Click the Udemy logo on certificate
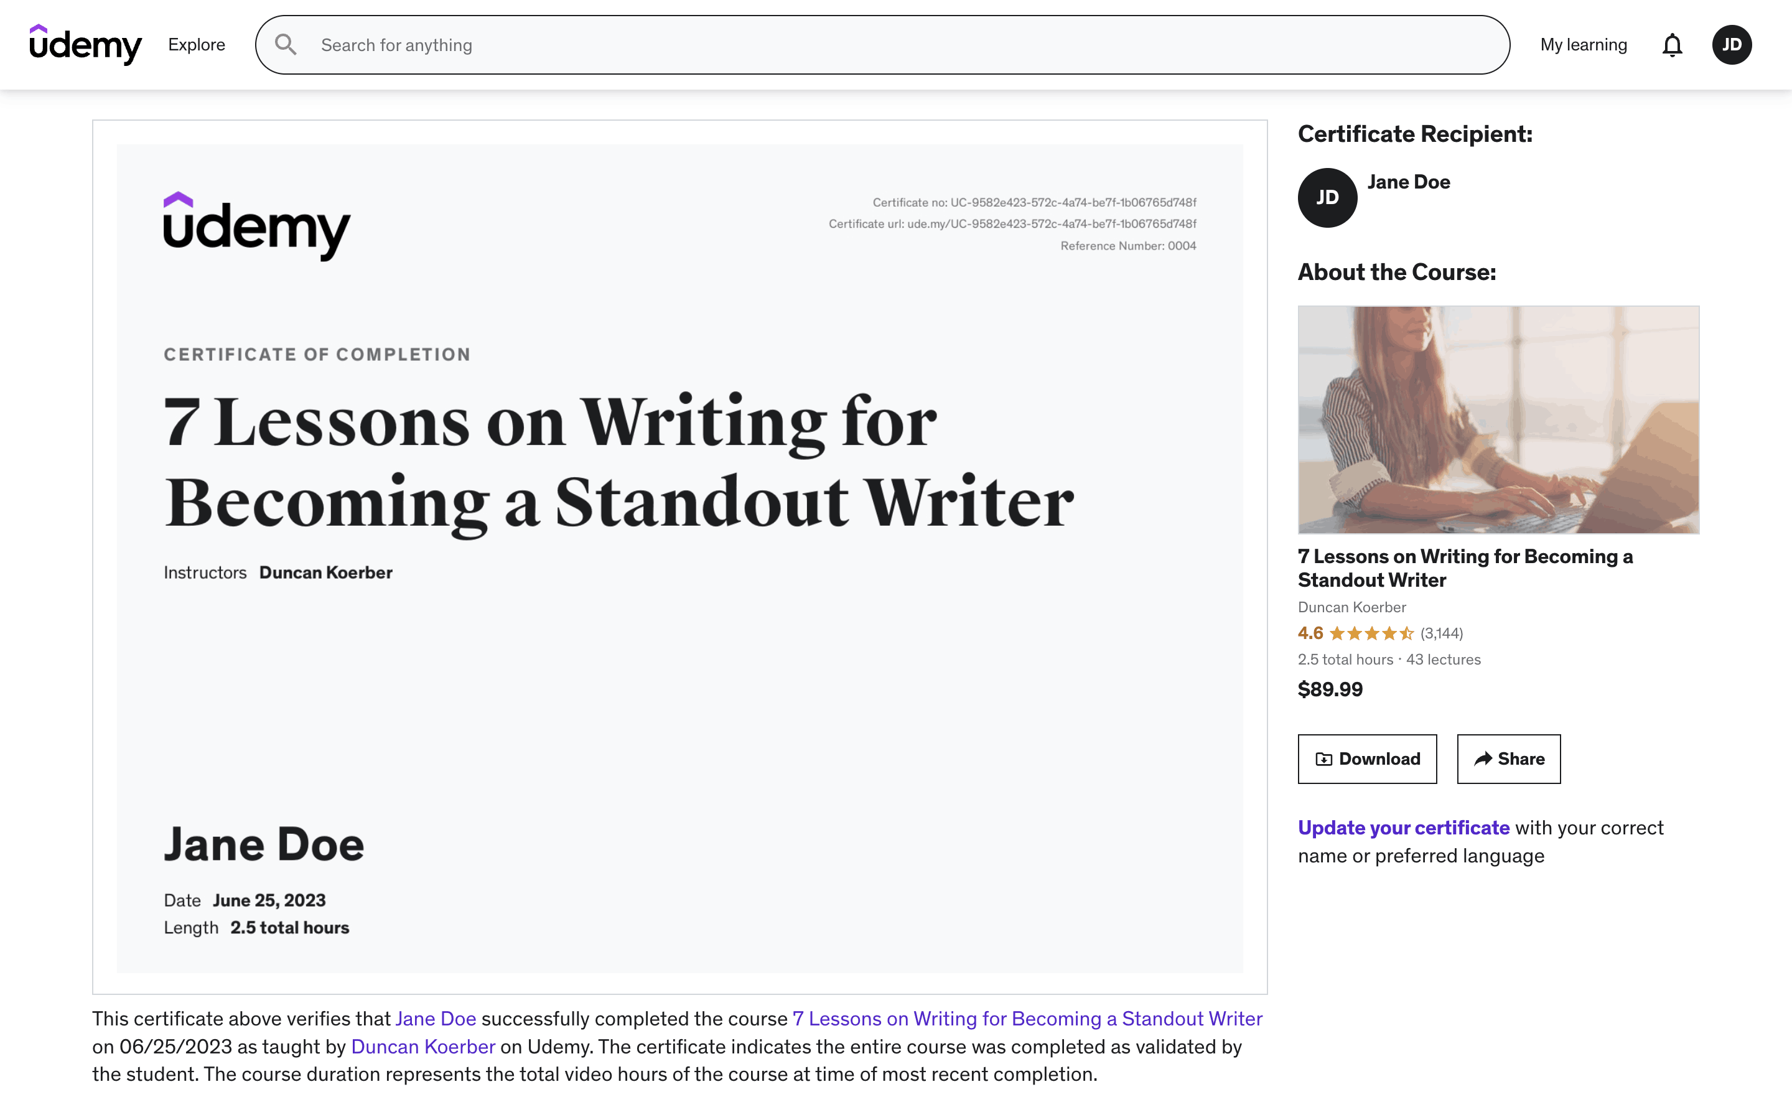The image size is (1792, 1120). 256,226
